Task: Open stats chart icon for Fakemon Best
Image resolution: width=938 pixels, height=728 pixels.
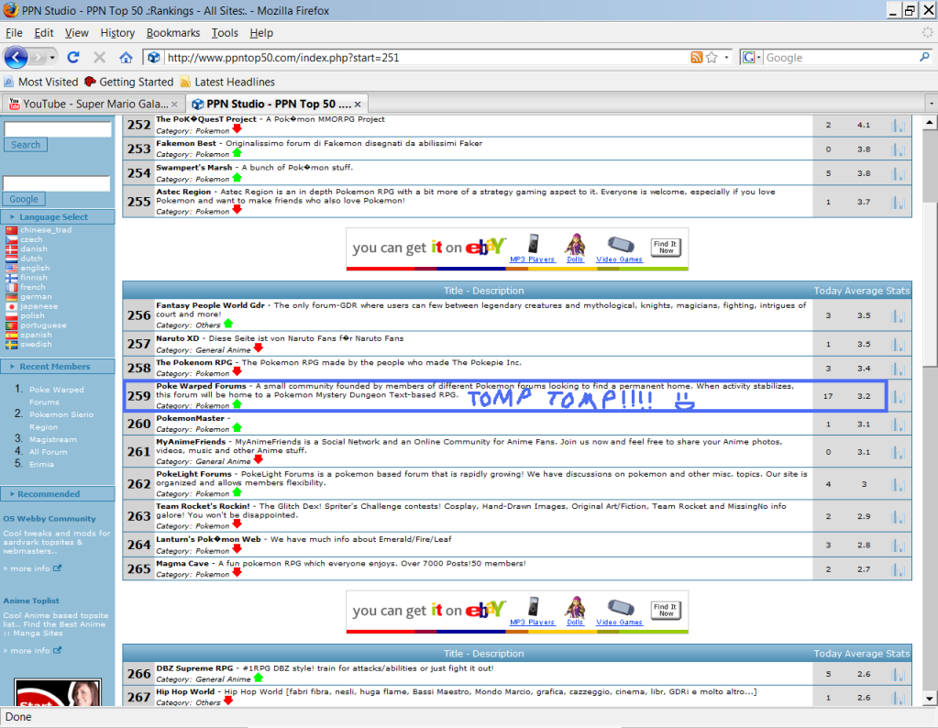Action: tap(899, 149)
